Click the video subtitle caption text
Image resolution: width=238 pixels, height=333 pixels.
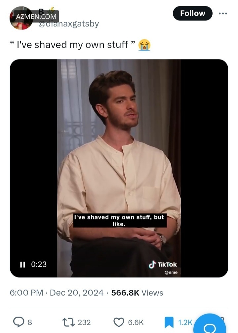[x=119, y=220]
